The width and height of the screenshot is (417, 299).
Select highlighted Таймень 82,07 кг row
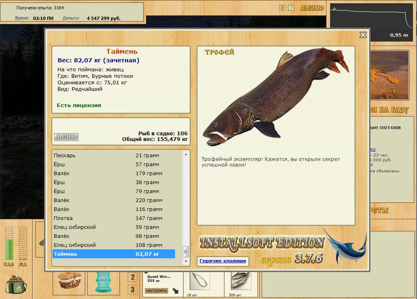pyautogui.click(x=114, y=254)
